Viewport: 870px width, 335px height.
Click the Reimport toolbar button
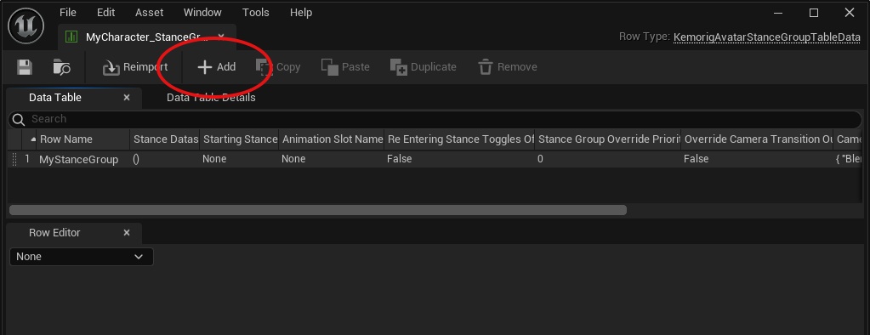pos(135,67)
